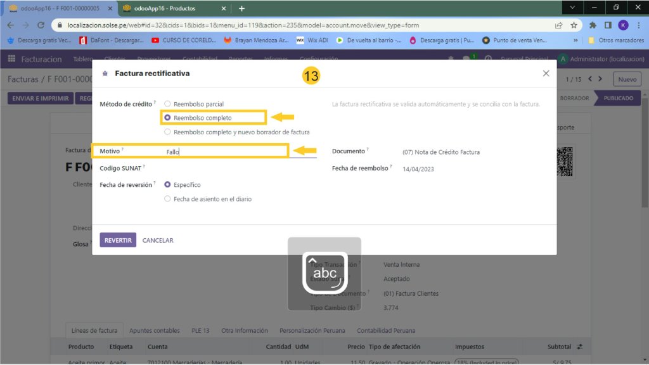649x365 pixels.
Task: Open the Odoo apps grid menu icon
Action: (x=11, y=59)
